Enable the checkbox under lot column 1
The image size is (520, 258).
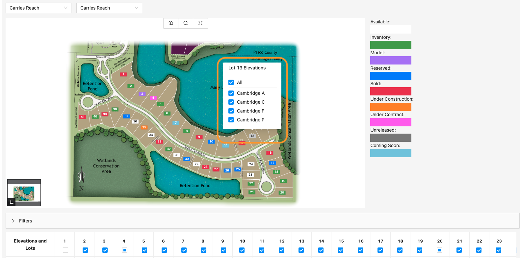pyautogui.click(x=65, y=250)
